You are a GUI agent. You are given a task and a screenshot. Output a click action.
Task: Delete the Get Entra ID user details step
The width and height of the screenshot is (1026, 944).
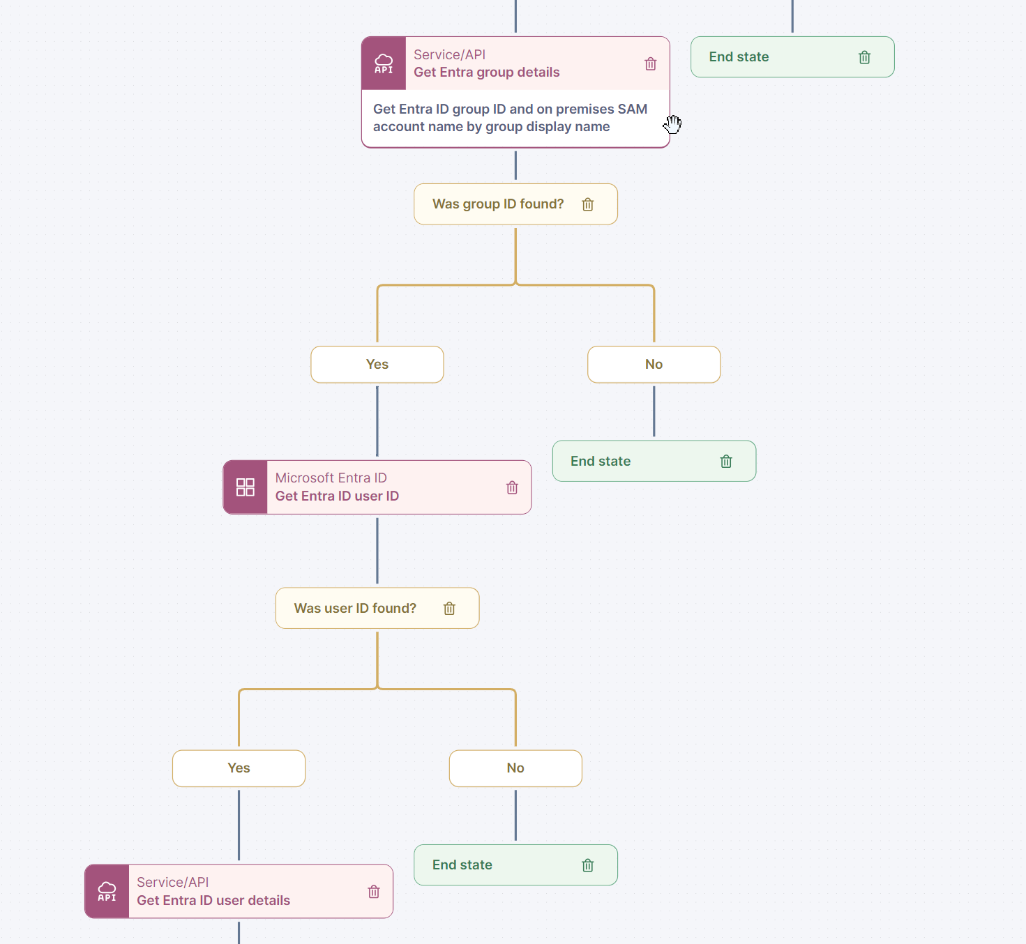pos(374,892)
